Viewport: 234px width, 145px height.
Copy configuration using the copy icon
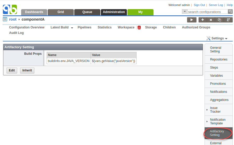[219, 20]
